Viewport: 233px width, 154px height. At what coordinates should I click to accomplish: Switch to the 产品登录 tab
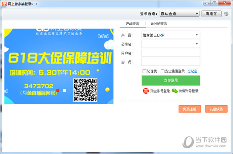pos(132,23)
